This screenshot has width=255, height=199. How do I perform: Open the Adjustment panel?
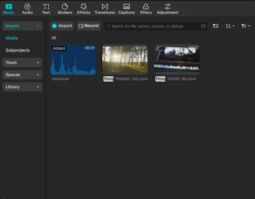point(167,9)
